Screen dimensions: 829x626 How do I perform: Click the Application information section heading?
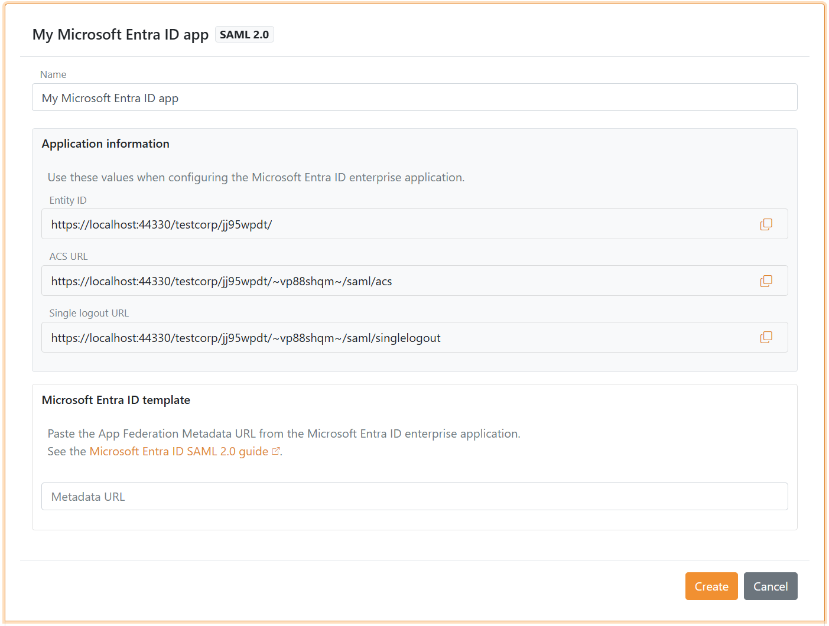105,144
